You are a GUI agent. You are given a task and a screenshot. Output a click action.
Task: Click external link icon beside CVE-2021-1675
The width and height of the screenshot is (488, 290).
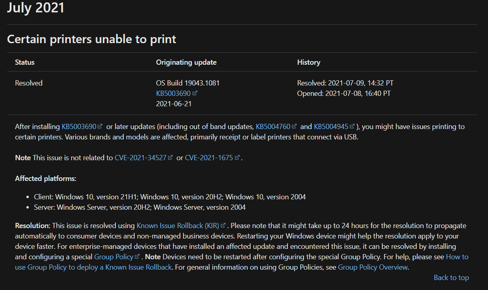(238, 157)
